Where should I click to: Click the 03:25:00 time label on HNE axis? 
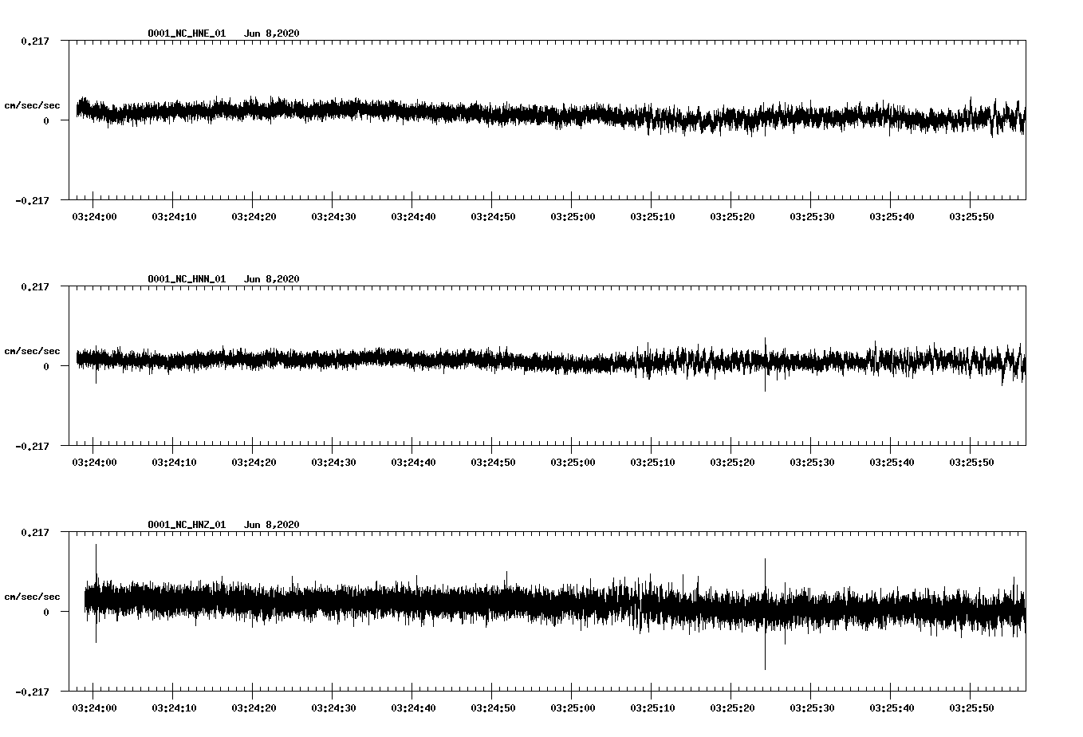[x=573, y=216]
